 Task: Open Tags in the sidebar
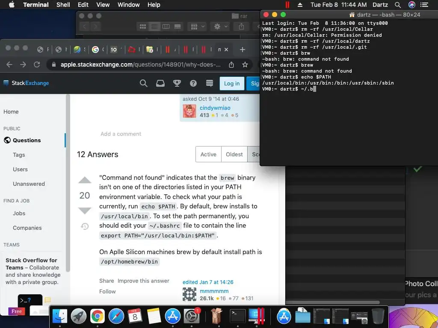19,155
